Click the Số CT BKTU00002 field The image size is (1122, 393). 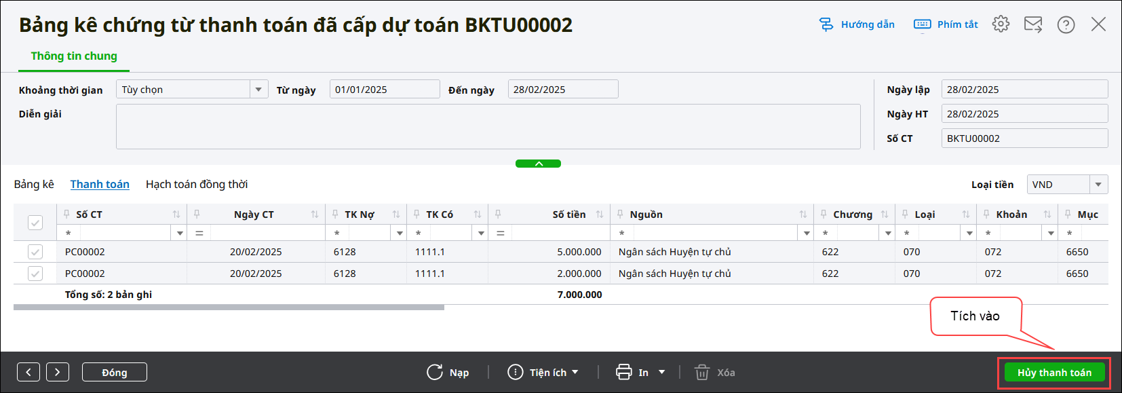pyautogui.click(x=1025, y=138)
